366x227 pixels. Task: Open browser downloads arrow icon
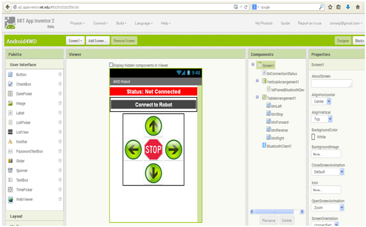348,7
